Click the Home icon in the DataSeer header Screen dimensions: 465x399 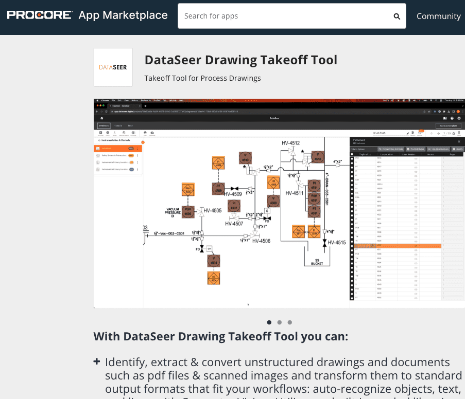pos(101,119)
